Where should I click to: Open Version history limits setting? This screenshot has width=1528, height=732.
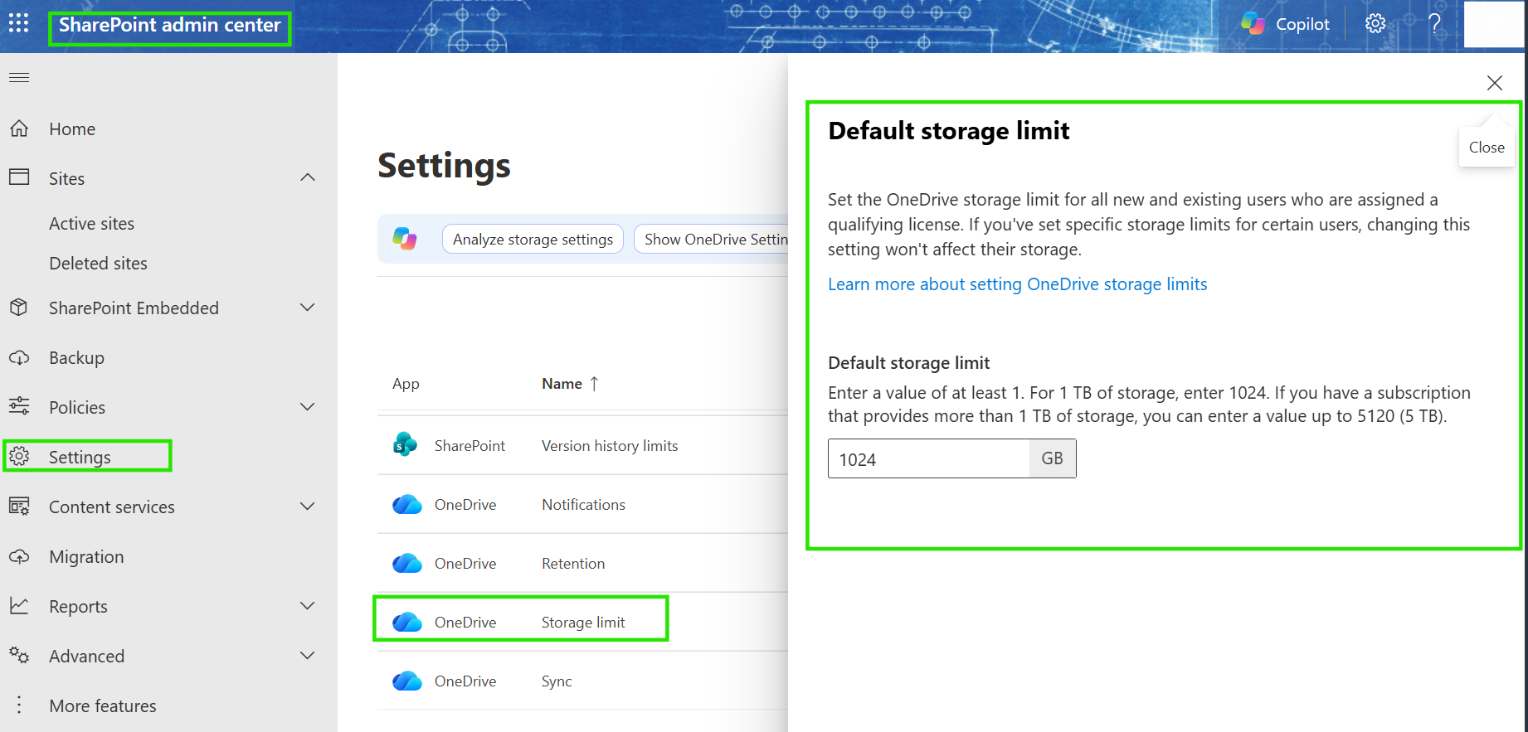point(610,446)
